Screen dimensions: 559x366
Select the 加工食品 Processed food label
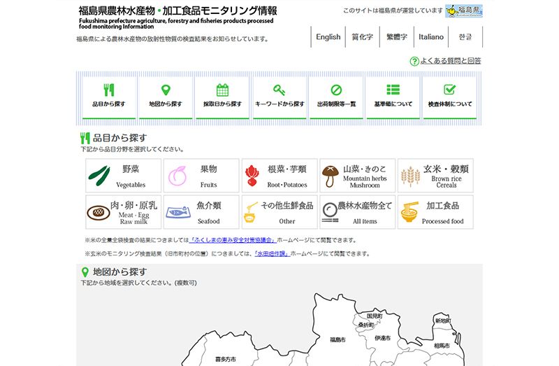click(443, 213)
